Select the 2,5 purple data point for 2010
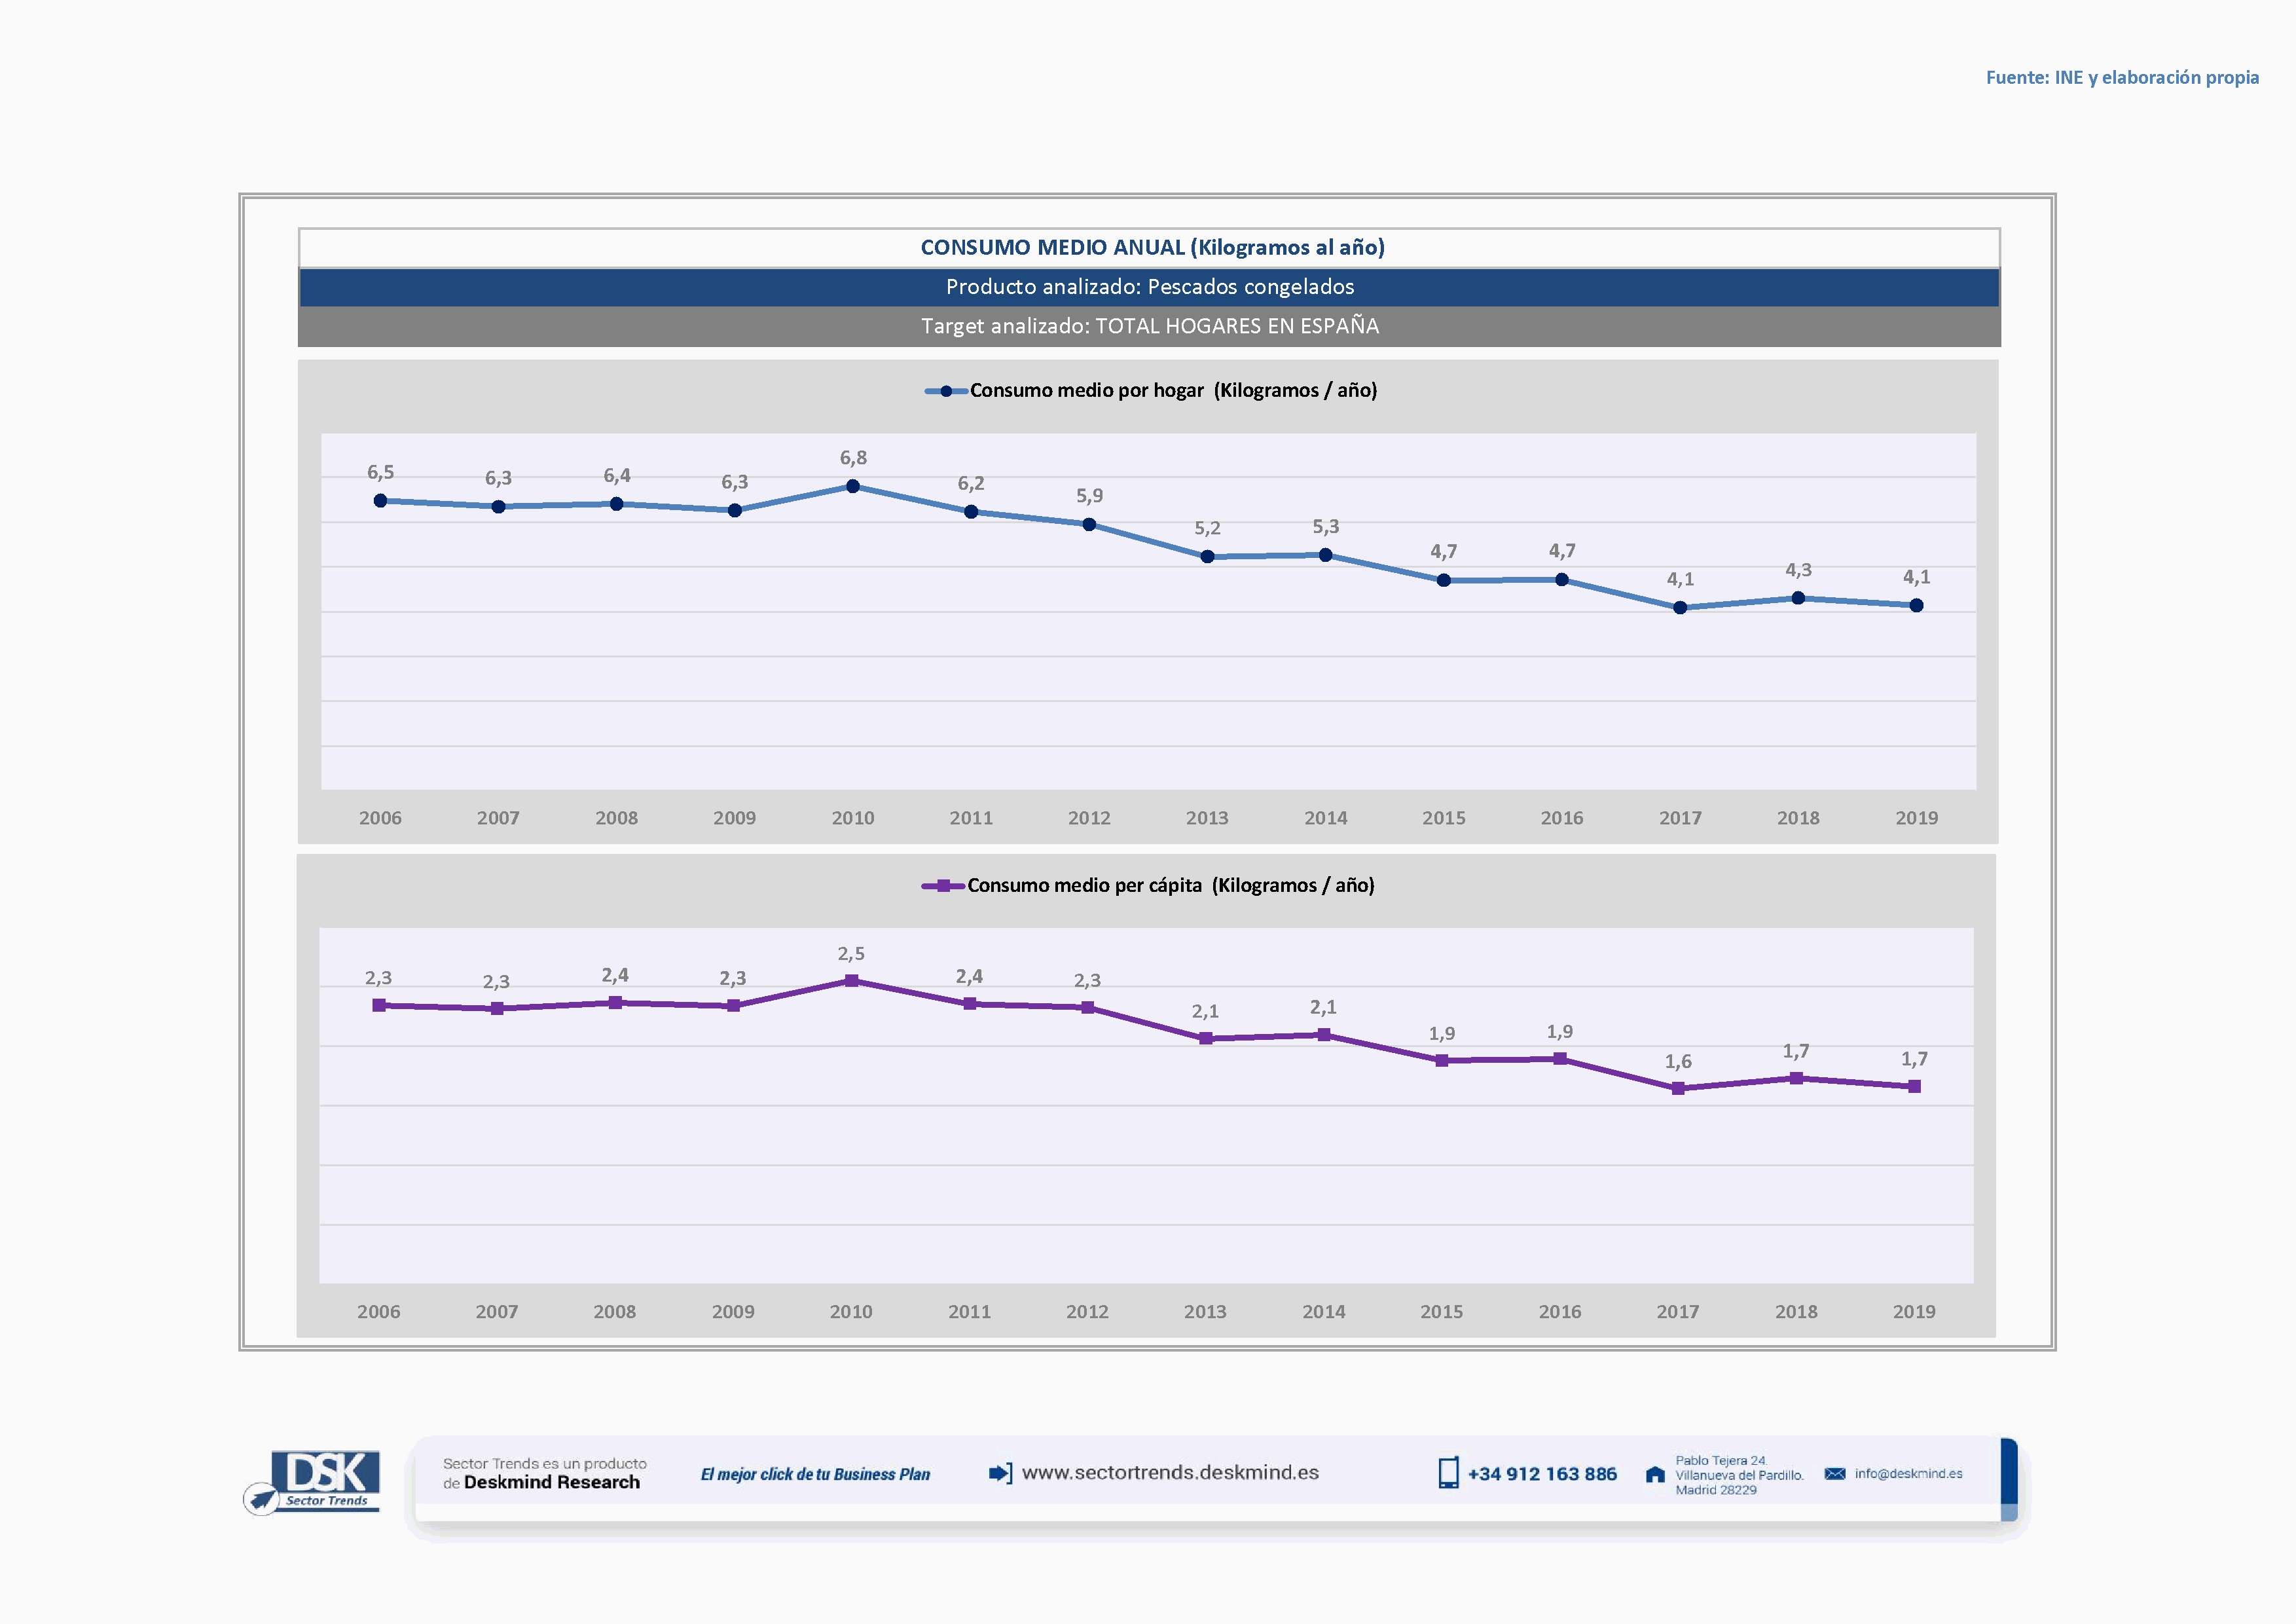 coord(851,981)
